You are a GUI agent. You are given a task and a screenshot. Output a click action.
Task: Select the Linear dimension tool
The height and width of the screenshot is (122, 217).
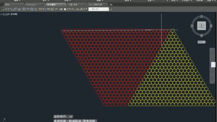pyautogui.click(x=7, y=9)
